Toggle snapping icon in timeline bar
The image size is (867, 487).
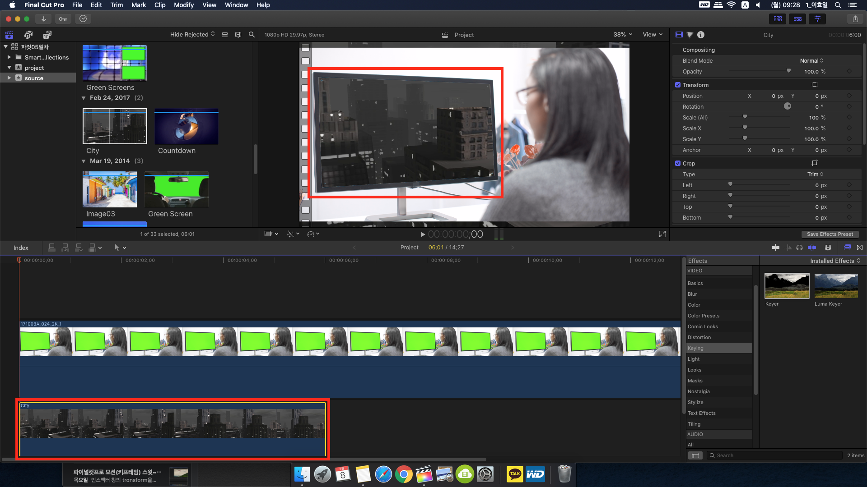[812, 248]
